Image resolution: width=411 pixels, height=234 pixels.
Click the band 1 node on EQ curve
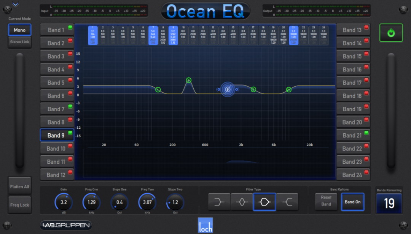click(x=158, y=90)
